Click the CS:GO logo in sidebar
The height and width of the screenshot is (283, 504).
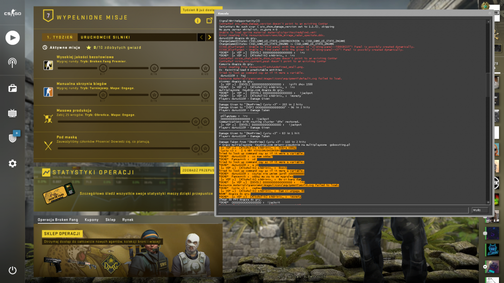tap(13, 13)
